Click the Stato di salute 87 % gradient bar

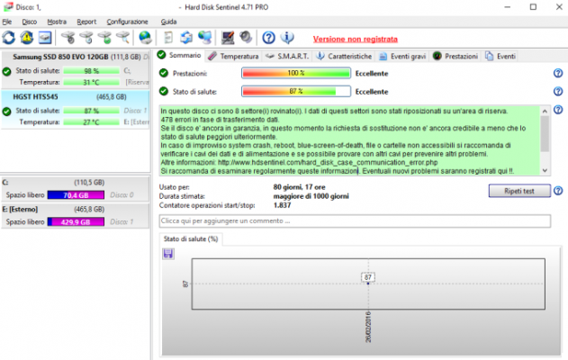point(296,91)
